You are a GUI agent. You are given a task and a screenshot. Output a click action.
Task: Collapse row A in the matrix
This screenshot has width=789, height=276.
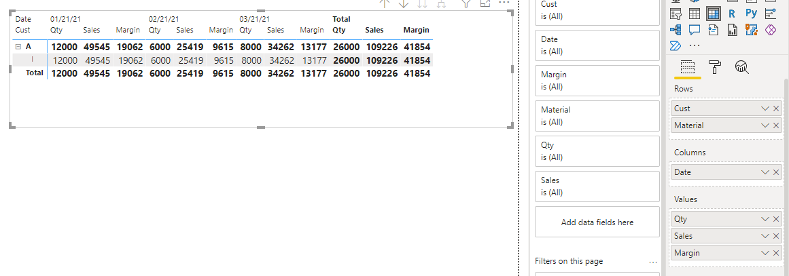pyautogui.click(x=18, y=47)
